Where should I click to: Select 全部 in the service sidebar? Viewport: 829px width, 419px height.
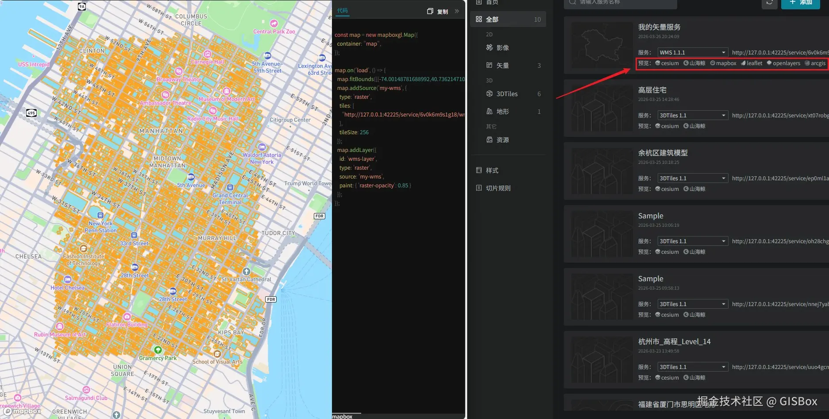508,19
